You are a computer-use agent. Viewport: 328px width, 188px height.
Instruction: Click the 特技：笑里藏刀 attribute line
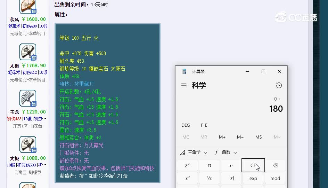(x=76, y=84)
